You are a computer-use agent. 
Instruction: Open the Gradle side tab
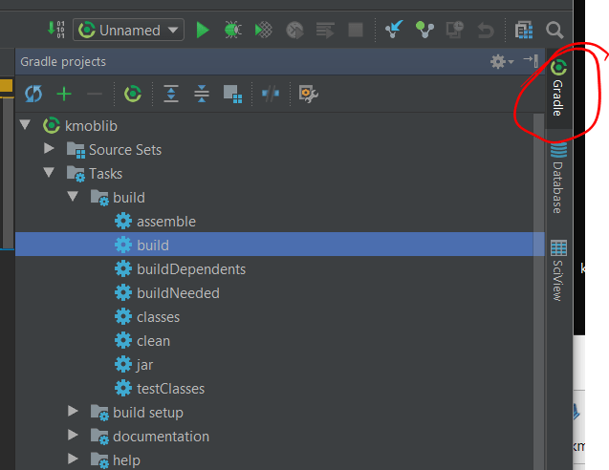tap(558, 89)
